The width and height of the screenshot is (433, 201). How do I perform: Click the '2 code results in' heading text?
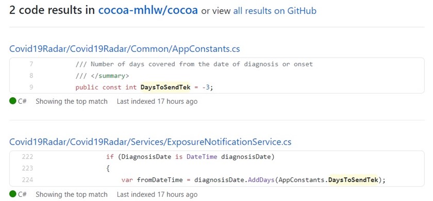click(x=53, y=10)
